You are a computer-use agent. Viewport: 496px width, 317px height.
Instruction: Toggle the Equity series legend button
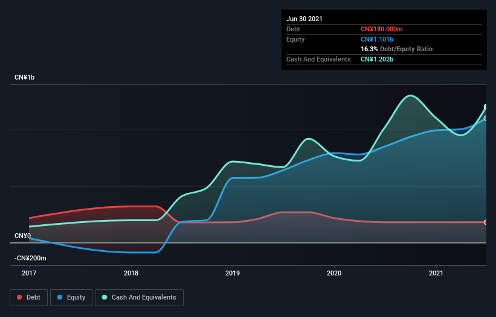point(71,298)
